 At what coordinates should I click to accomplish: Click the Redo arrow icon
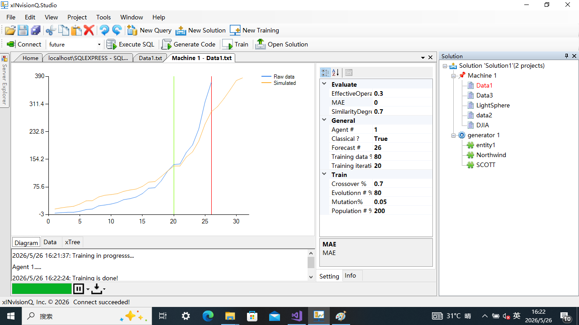(117, 30)
